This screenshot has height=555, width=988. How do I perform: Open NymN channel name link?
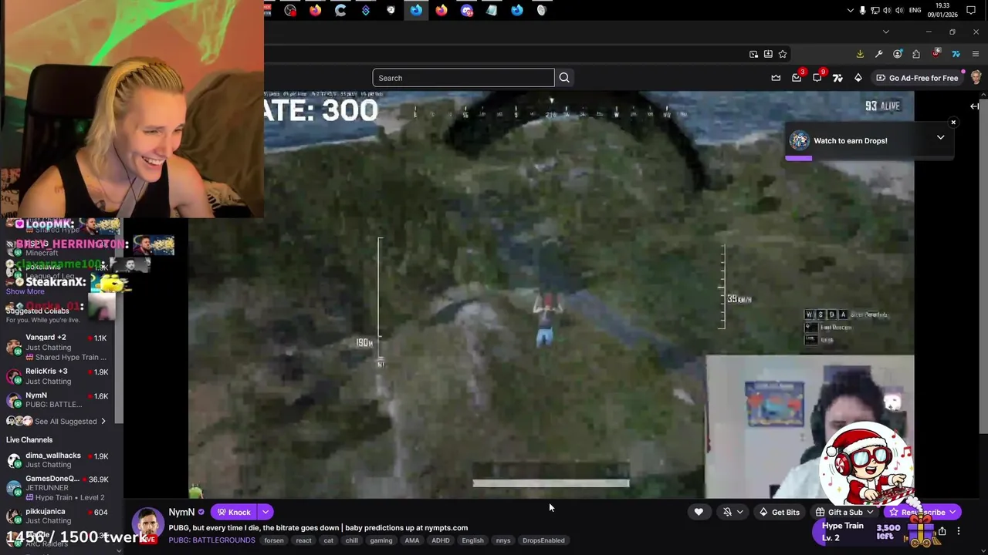[x=181, y=512]
